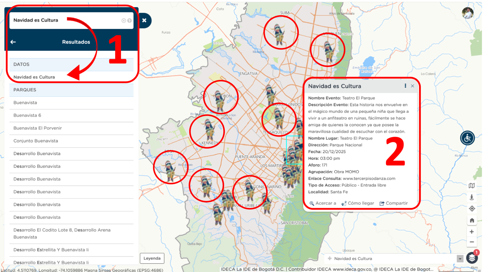Click Cómo llegar in the popup
Screen dimensions: 483x272
(357, 203)
